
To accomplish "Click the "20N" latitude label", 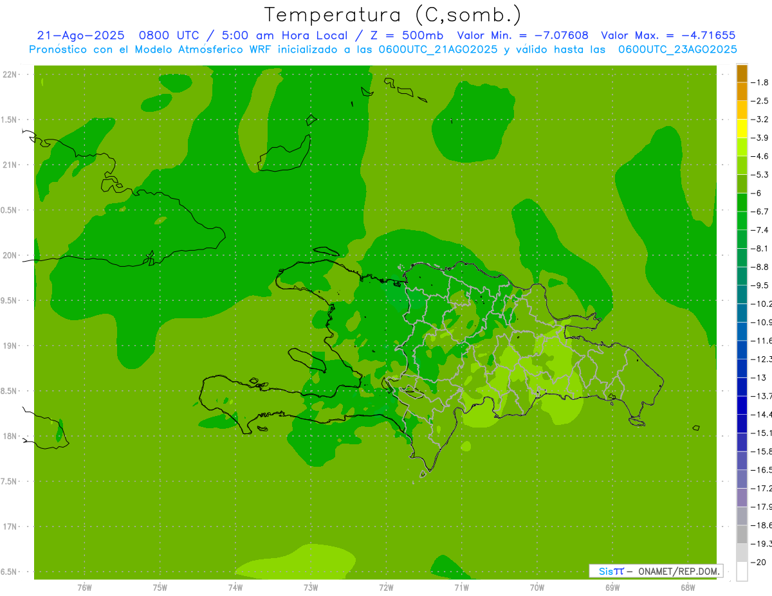I will point(10,256).
